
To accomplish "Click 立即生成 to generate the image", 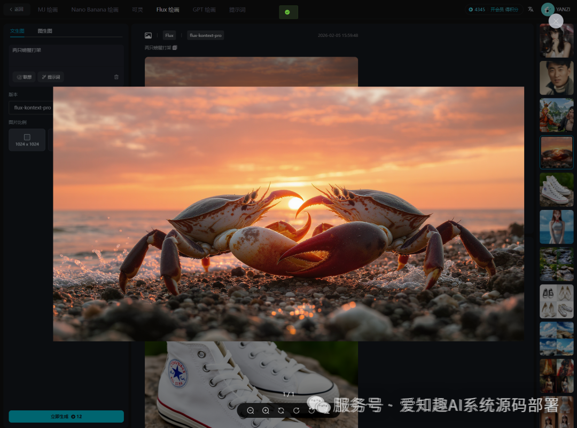I will click(66, 417).
